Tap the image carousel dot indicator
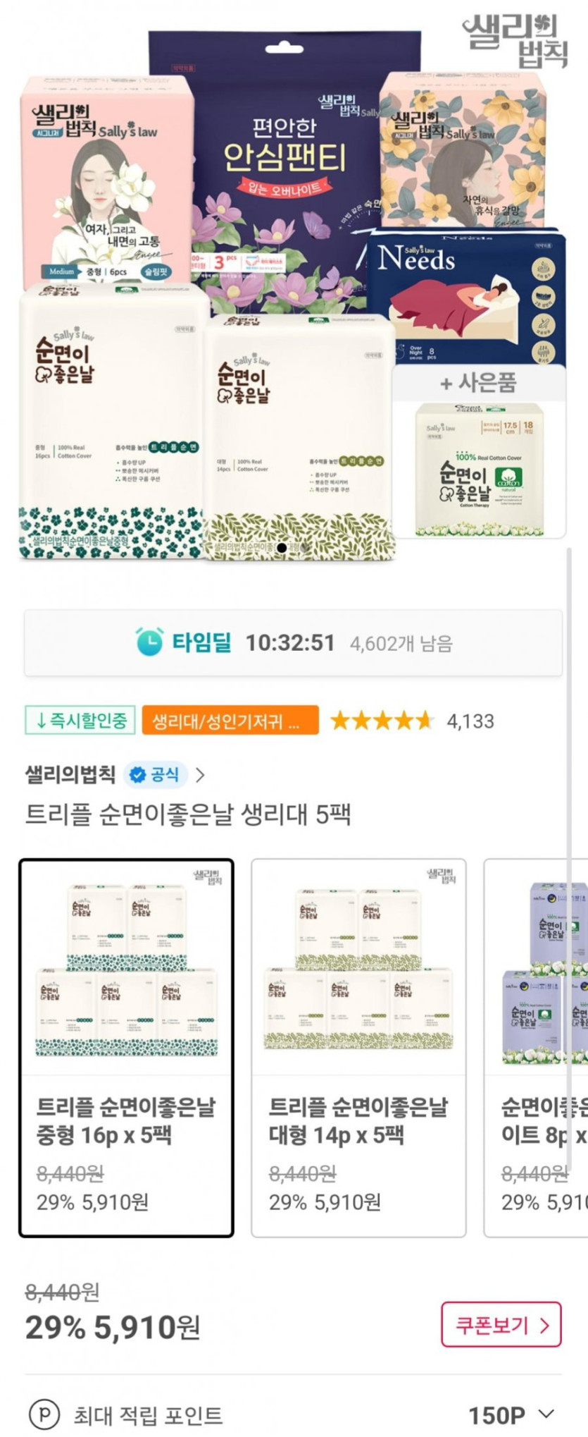Screen dimensions: 588x1437 (282, 547)
